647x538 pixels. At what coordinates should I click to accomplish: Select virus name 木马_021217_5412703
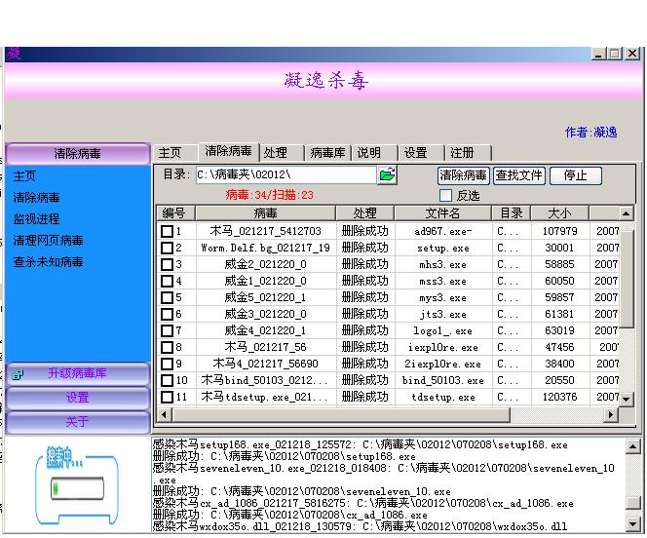pyautogui.click(x=265, y=231)
